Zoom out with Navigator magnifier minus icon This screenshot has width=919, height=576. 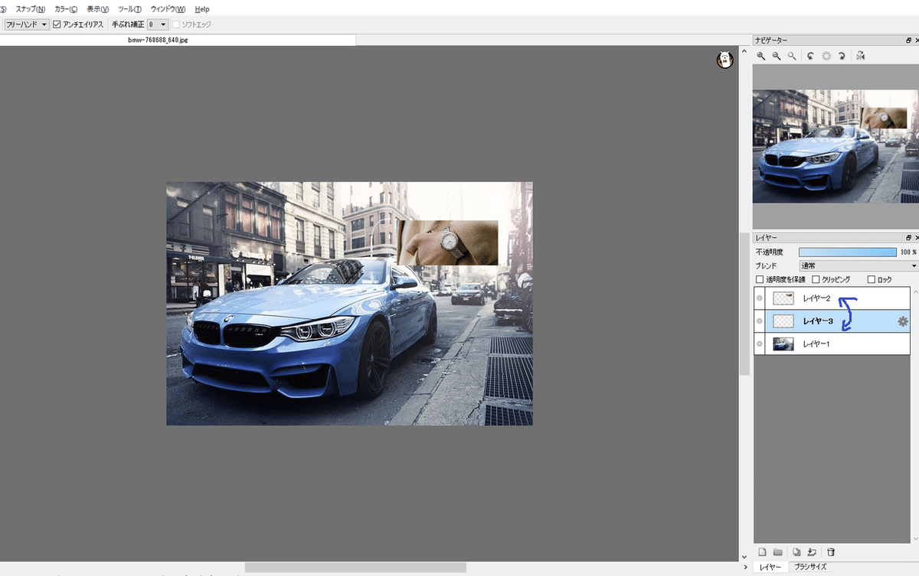(776, 56)
